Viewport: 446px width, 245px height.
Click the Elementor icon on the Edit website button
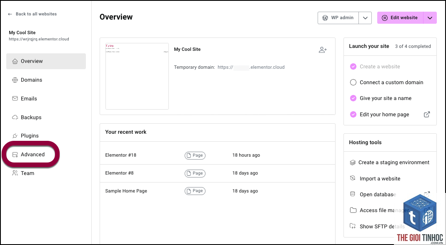(385, 17)
